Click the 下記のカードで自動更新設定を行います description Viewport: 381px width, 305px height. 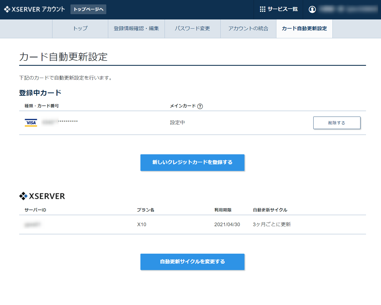click(66, 78)
